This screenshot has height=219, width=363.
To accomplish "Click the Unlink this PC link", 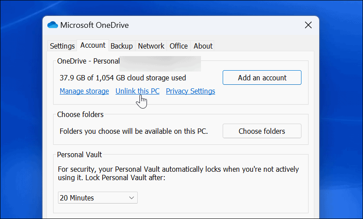I will click(x=138, y=91).
